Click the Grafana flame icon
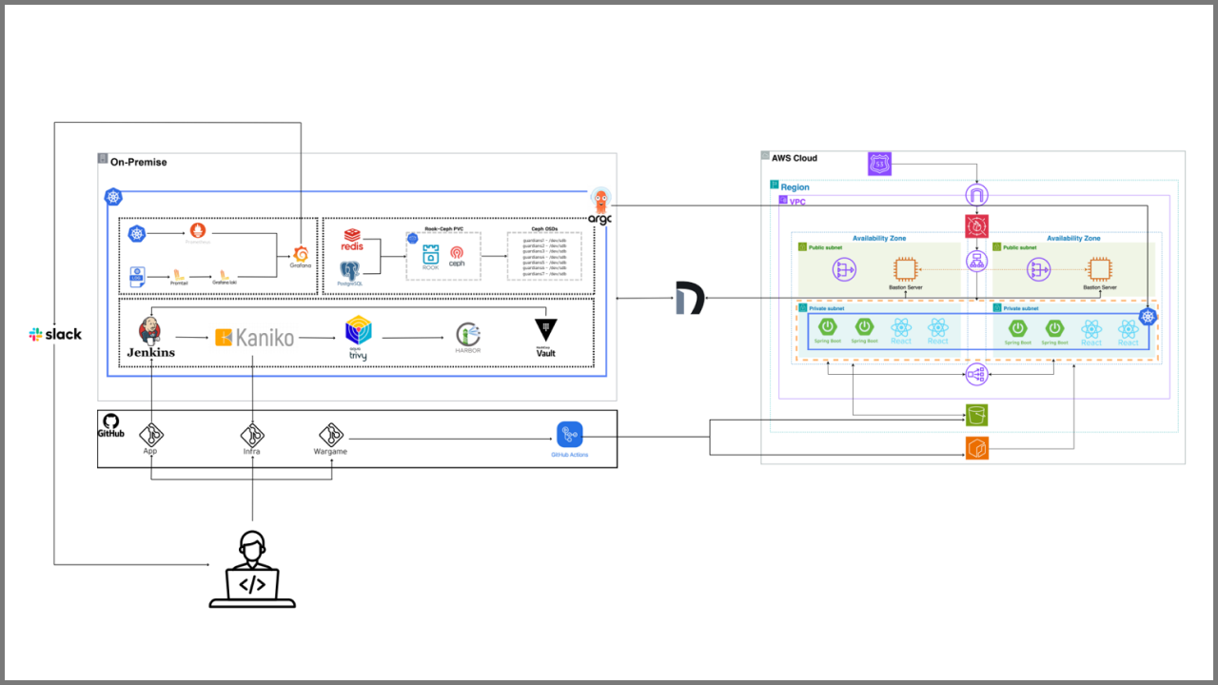The width and height of the screenshot is (1218, 685). click(301, 252)
